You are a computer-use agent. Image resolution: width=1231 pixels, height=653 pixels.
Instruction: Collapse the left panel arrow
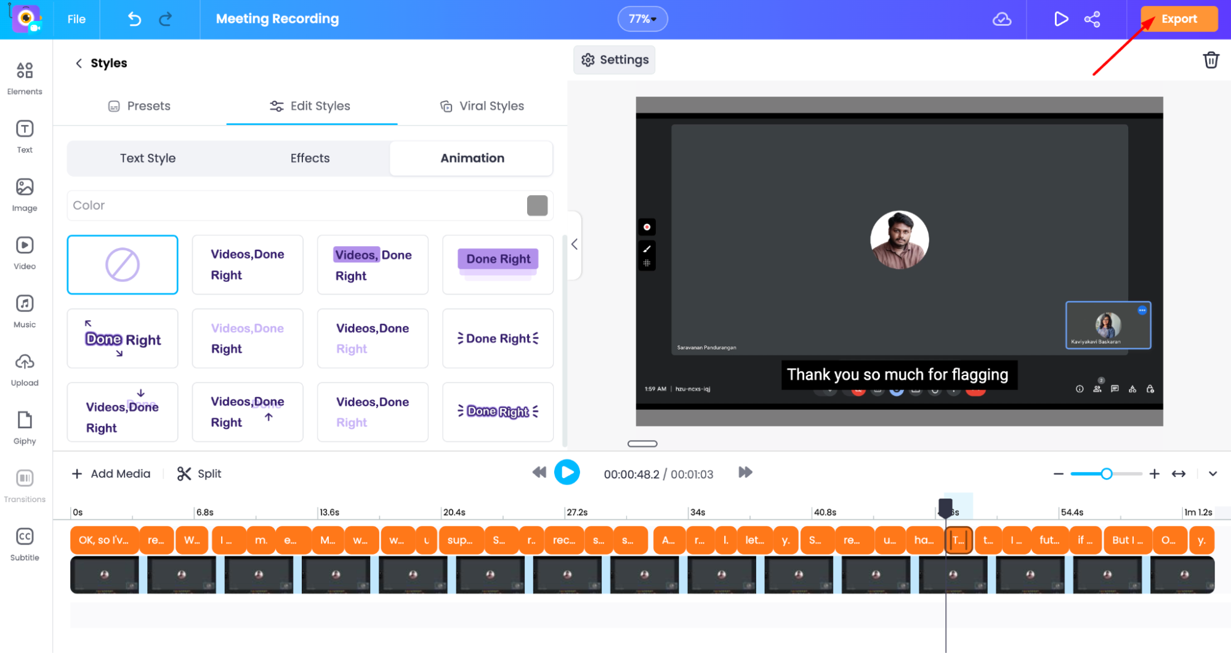click(574, 244)
